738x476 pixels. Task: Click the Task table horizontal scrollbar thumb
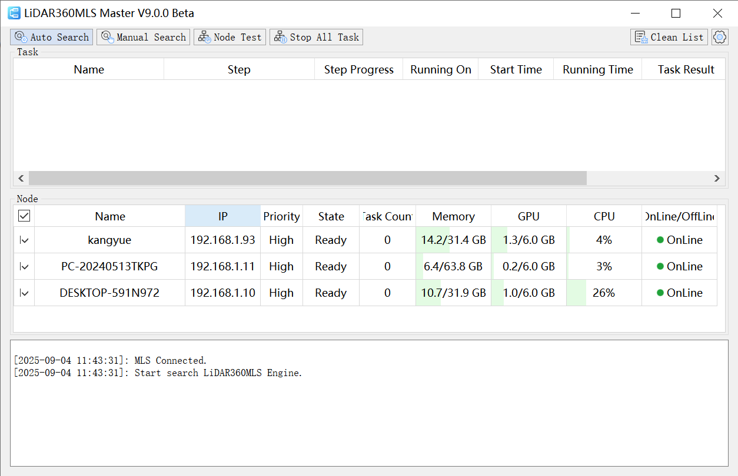coord(307,178)
